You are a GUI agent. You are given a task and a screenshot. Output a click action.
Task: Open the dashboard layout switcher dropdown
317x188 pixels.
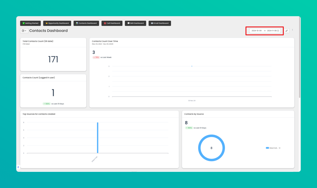click(24, 31)
